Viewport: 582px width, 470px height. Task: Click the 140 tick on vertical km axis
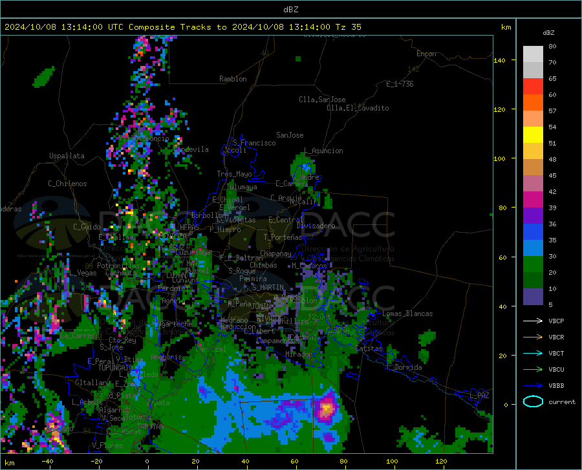499,60
